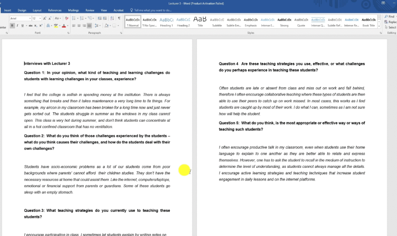Click Find in the Editing group

point(390,17)
